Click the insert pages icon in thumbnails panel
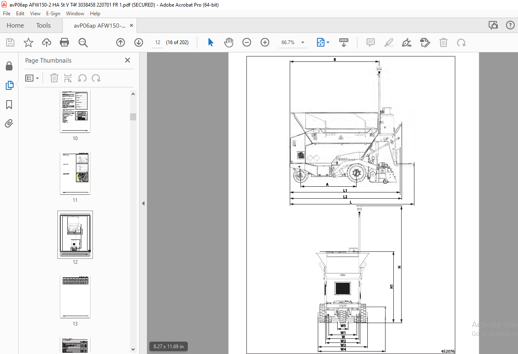The image size is (518, 354). [68, 78]
